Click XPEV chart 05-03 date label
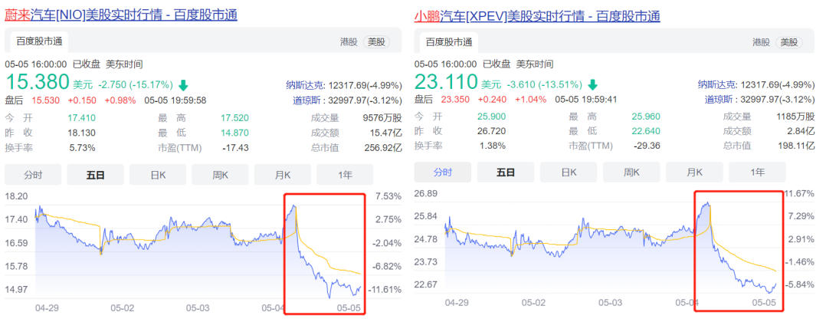This screenshot has width=826, height=322. pyautogui.click(x=611, y=304)
